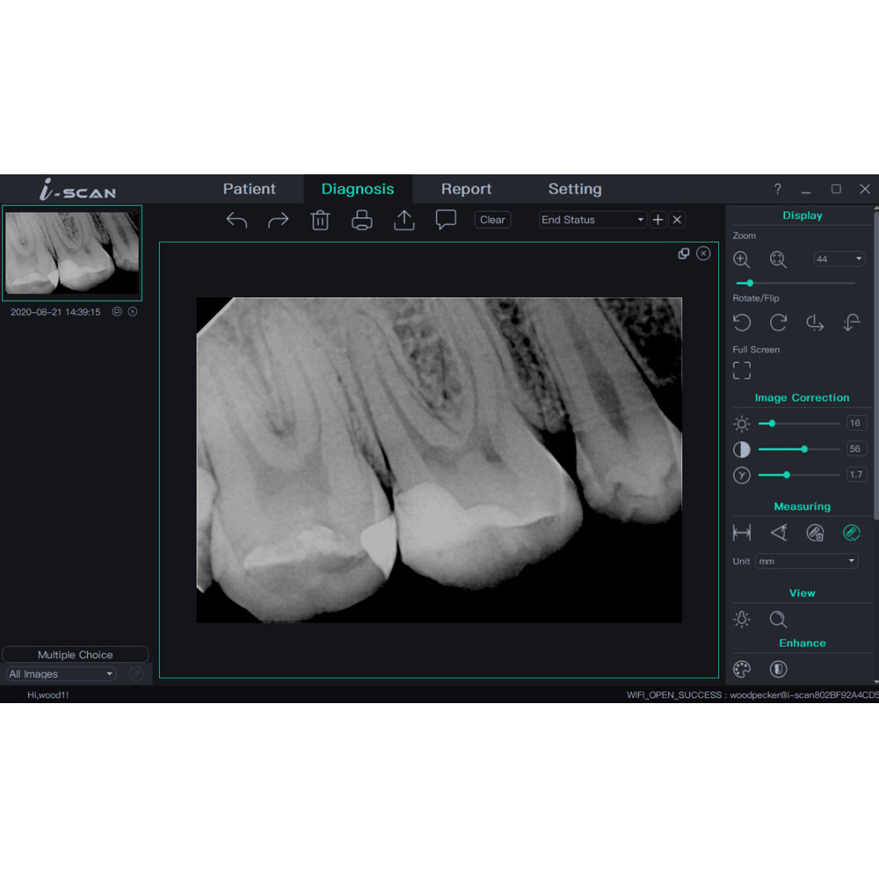Viewport: 879px width, 879px height.
Task: Select the angle measuring tool
Action: click(778, 533)
